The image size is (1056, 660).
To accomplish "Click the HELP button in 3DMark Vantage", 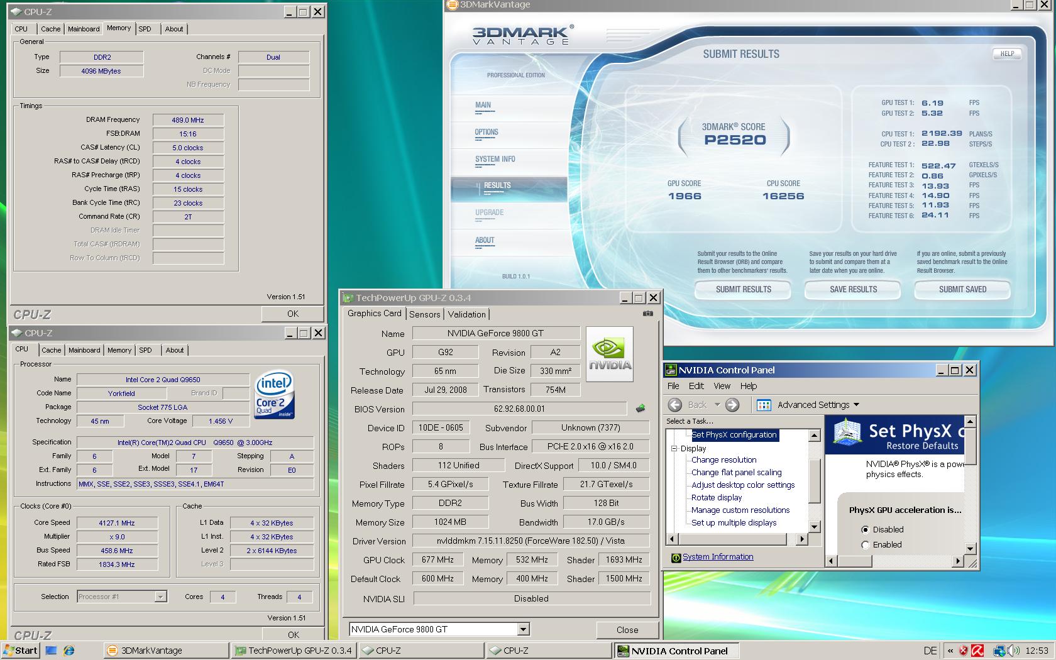I will (x=1007, y=54).
